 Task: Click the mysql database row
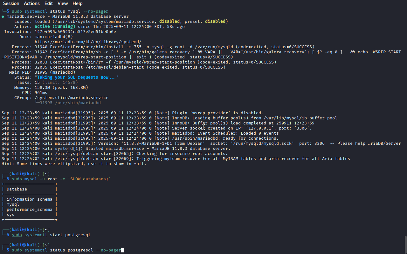(30, 204)
